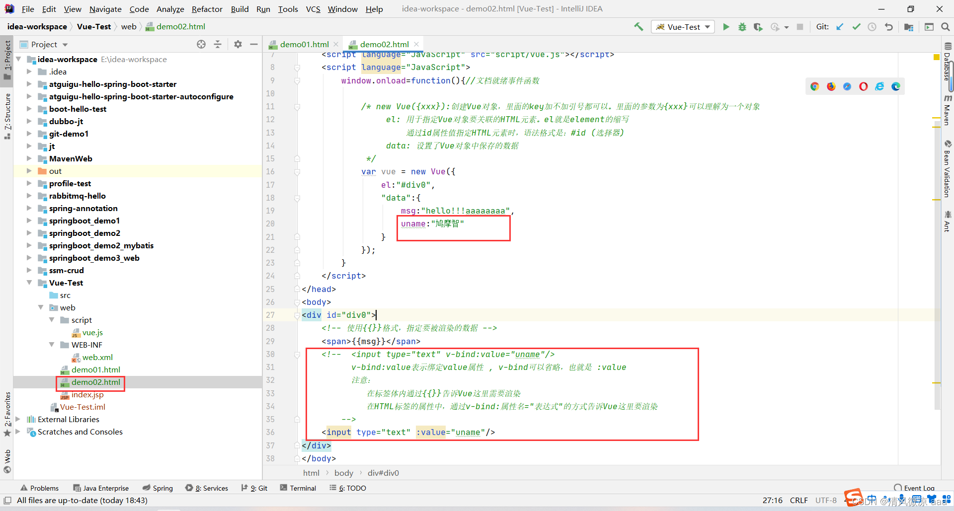Screen dimensions: 954x511
Task: Select web.xml in the project tree
Action: tap(97, 357)
